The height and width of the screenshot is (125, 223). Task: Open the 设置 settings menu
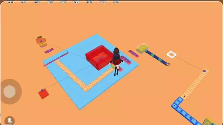(10, 2)
